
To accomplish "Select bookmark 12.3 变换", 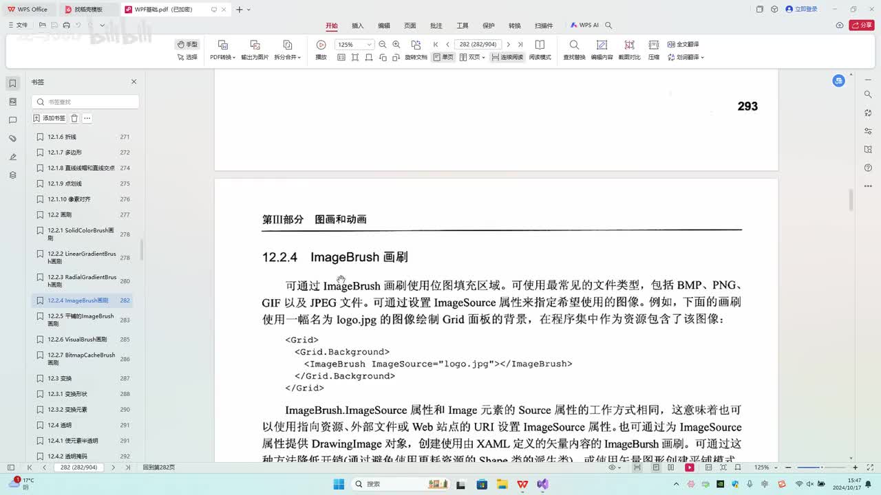I will pos(82,378).
